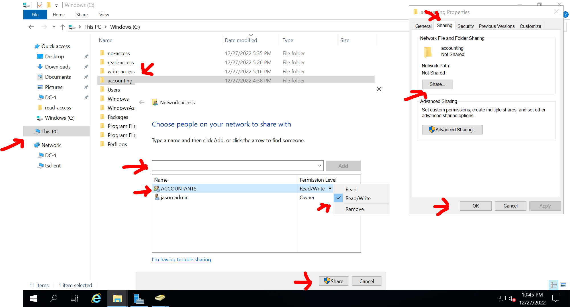Viewport: 570px width, 307px height.
Task: Select Read permission for ACCOUNTANTS
Action: pyautogui.click(x=350, y=189)
